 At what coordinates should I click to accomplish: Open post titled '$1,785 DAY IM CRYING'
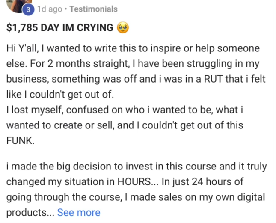(x=60, y=28)
